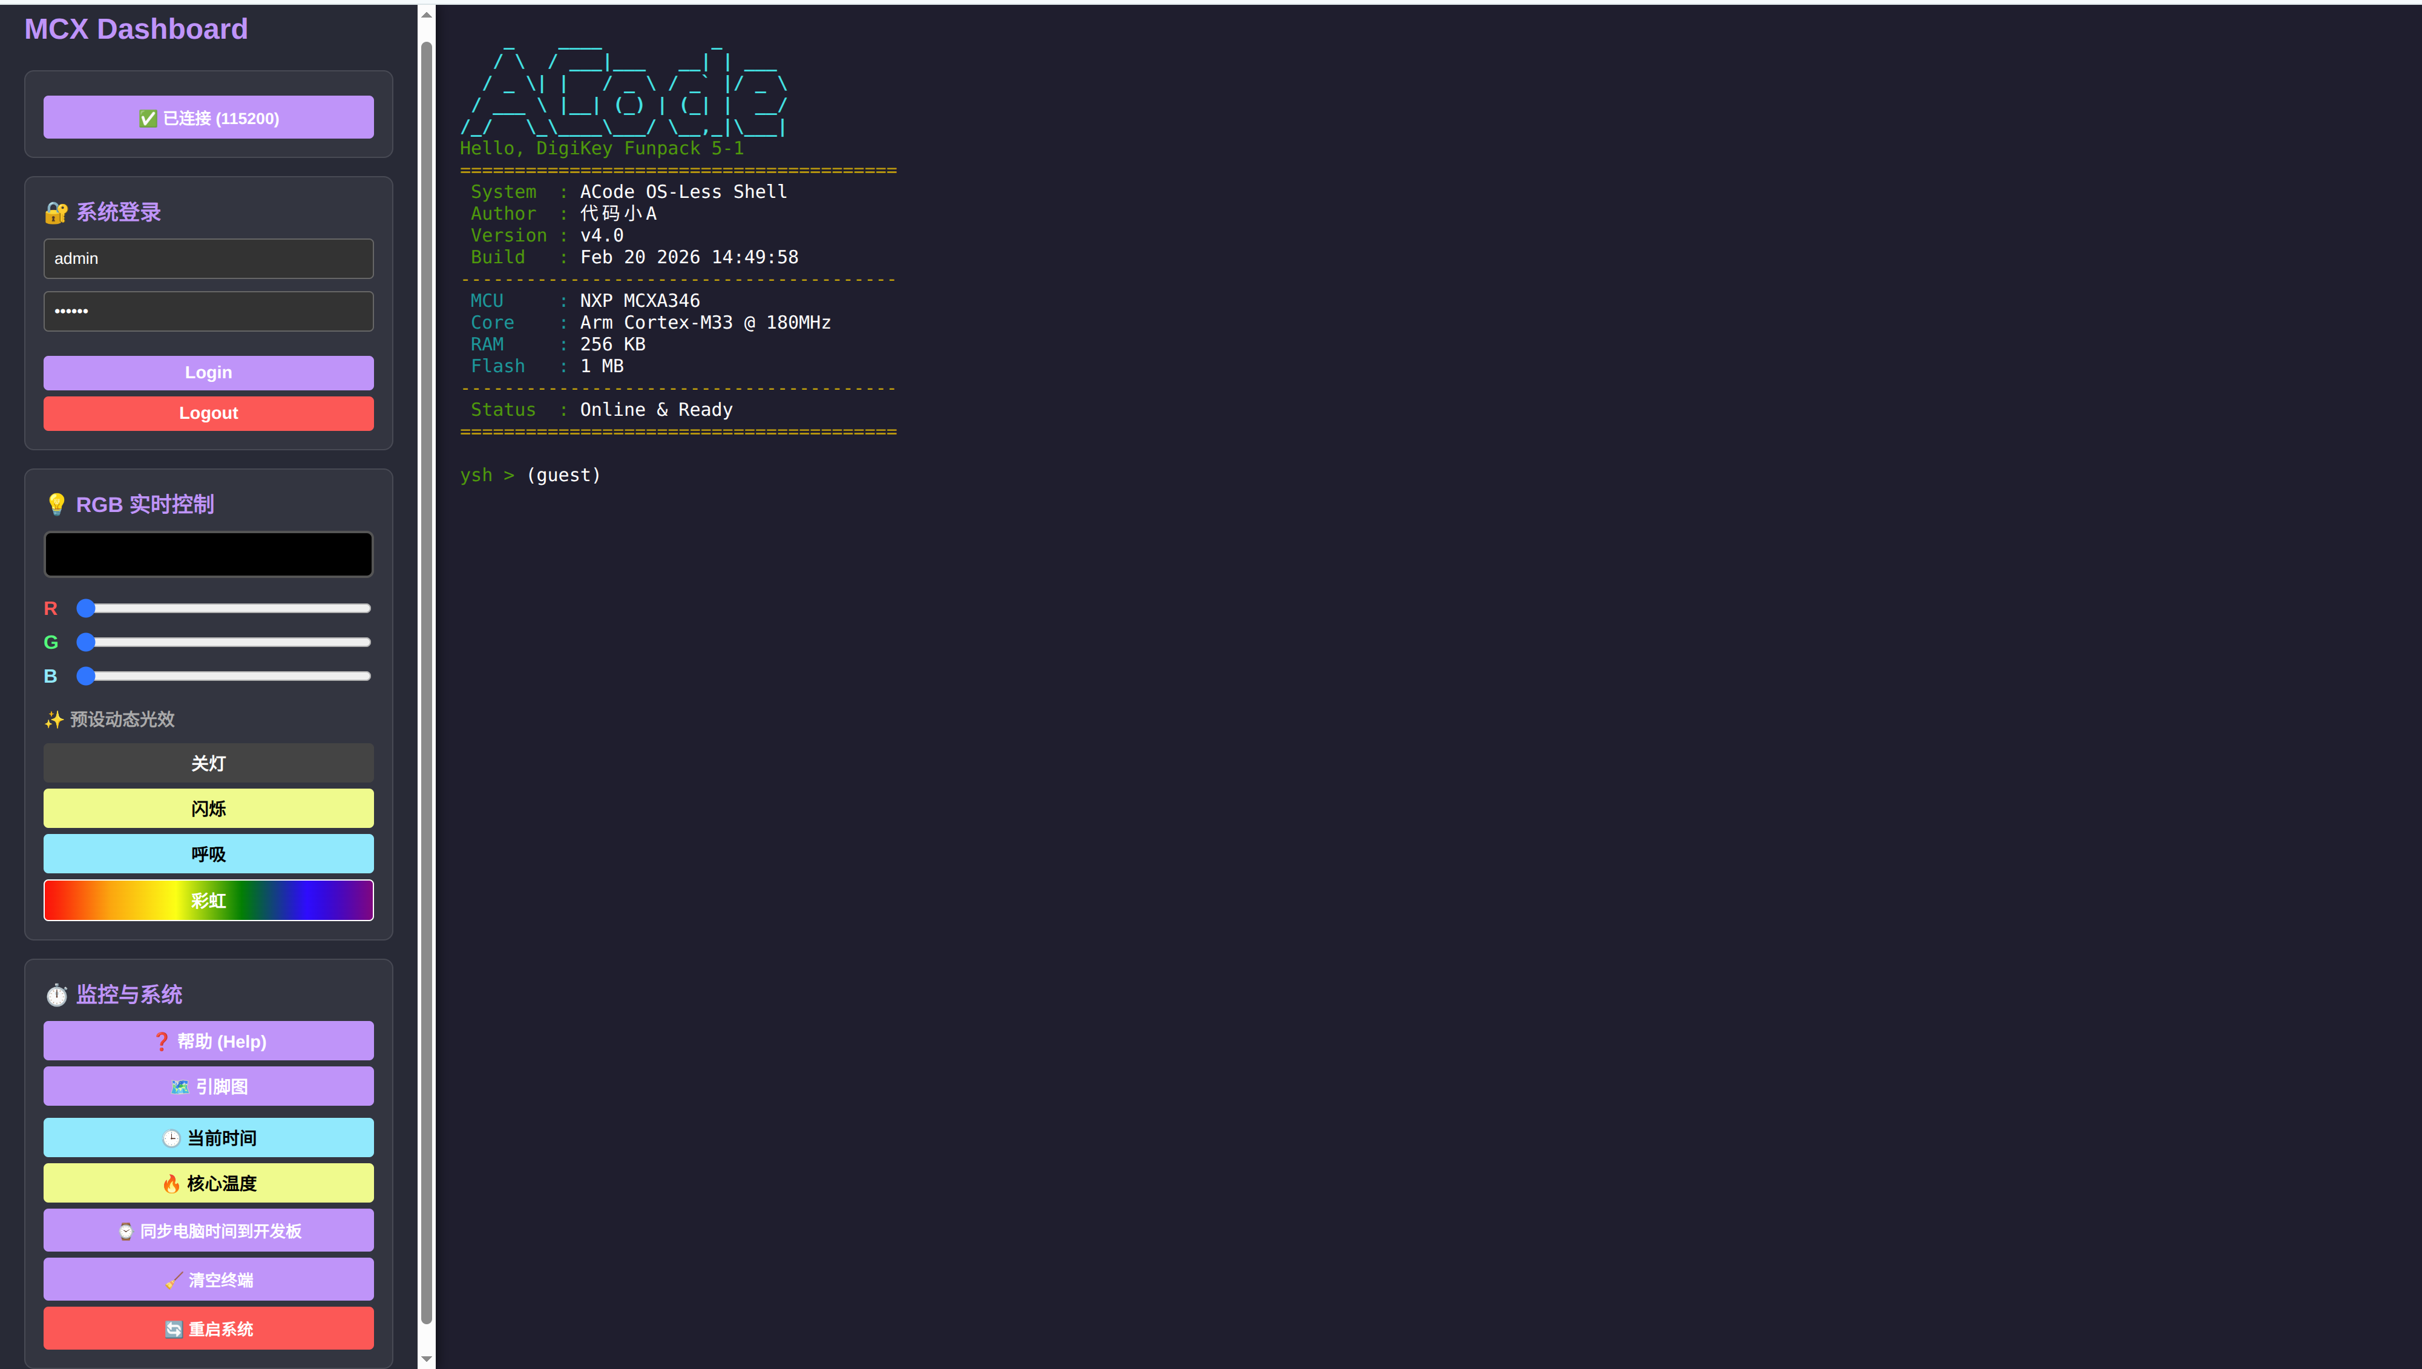
Task: Open the 帮助 (Help) command
Action: (208, 1041)
